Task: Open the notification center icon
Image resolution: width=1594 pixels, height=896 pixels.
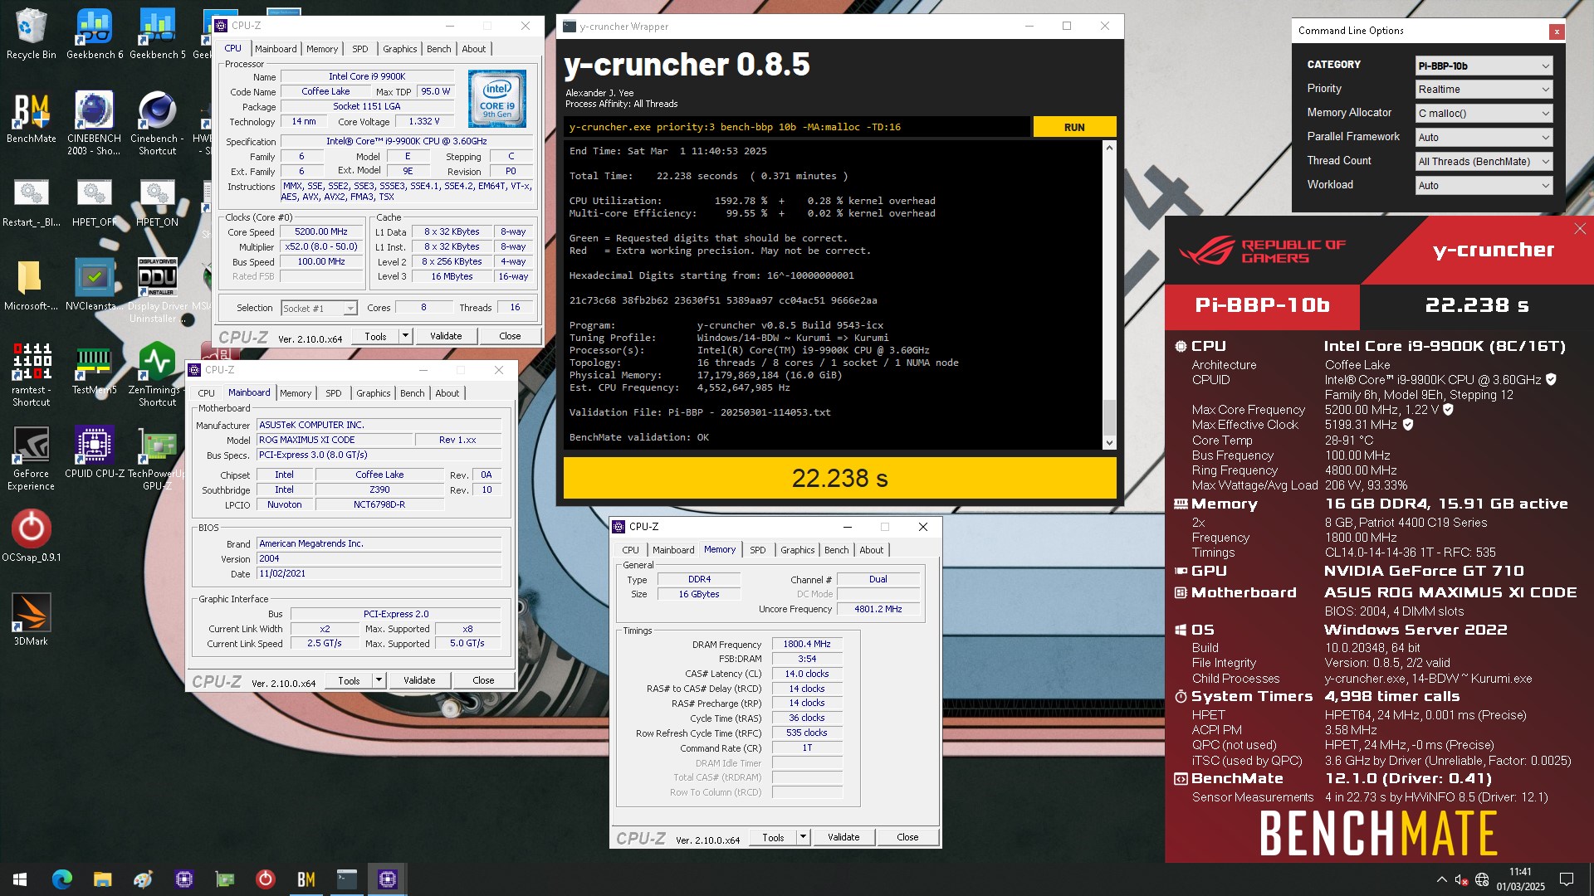Action: coord(1566,879)
